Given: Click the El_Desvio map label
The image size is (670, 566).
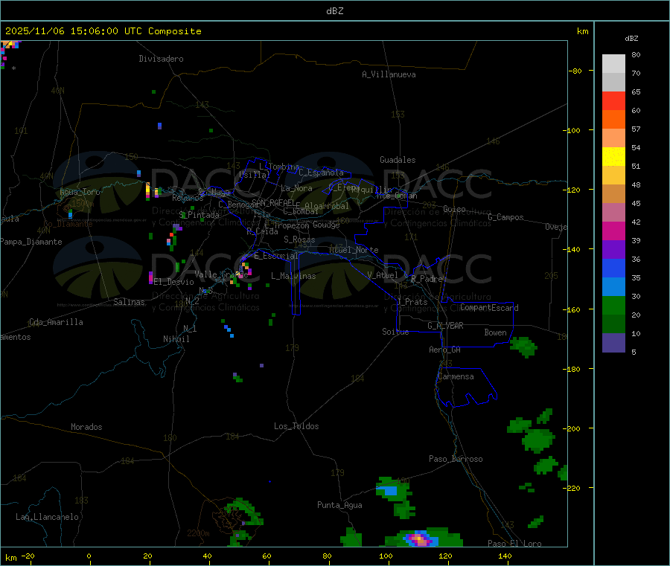Looking at the screenshot, I should (173, 282).
